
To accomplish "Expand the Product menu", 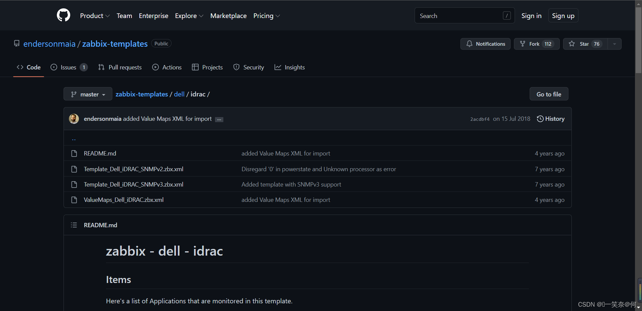I will click(95, 16).
